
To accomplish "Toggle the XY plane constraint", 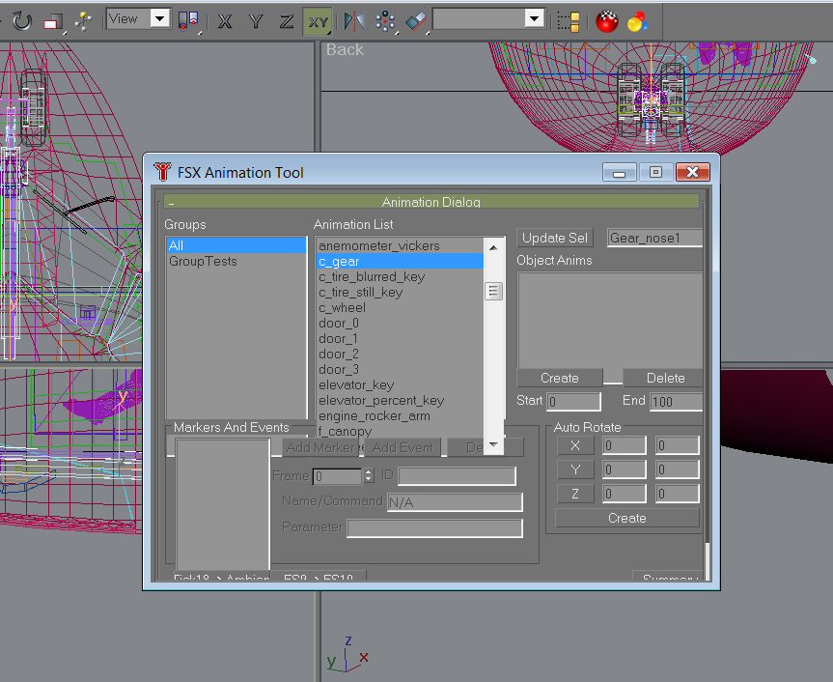I will 318,20.
